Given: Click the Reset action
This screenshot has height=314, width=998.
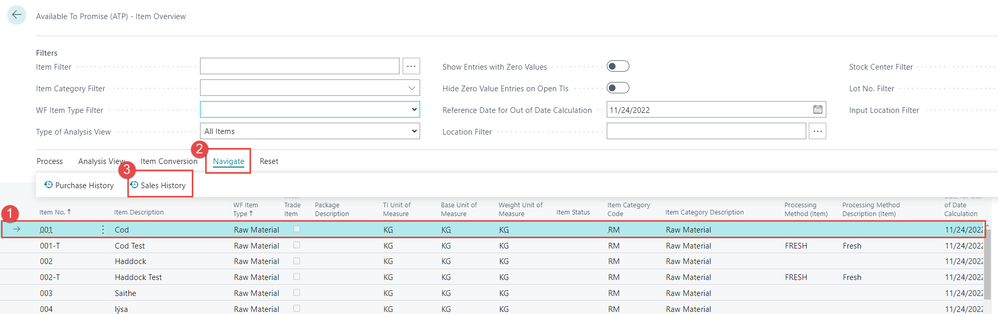Looking at the screenshot, I should (x=269, y=161).
